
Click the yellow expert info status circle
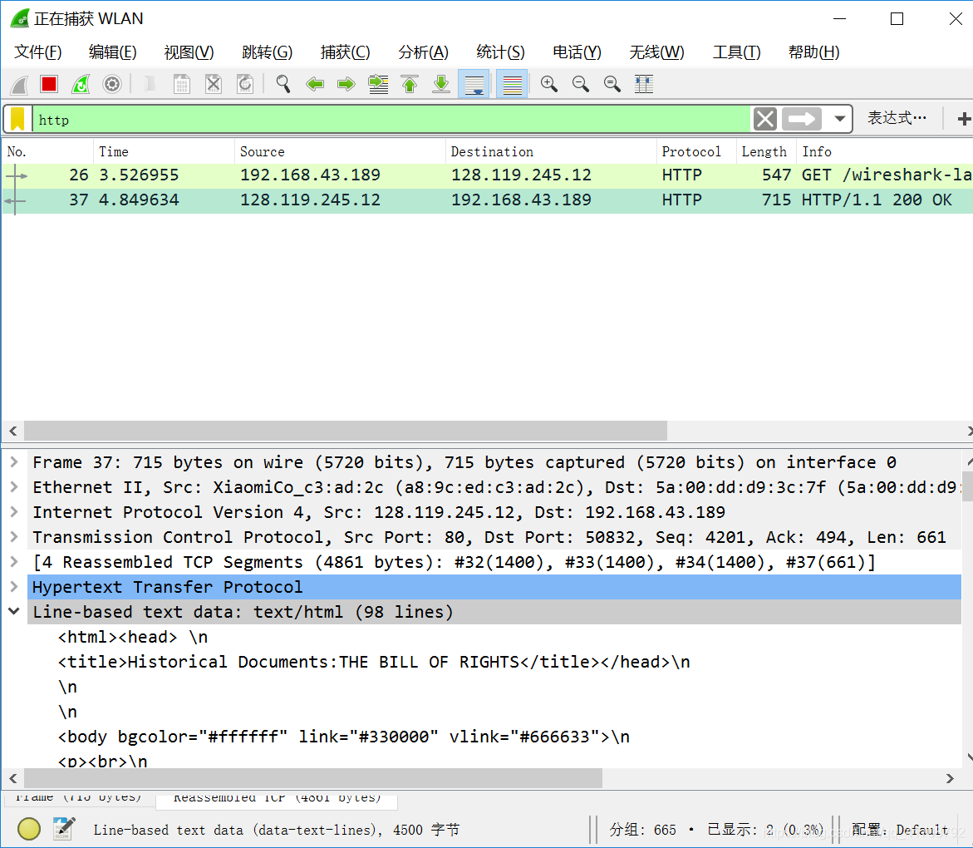pos(29,829)
